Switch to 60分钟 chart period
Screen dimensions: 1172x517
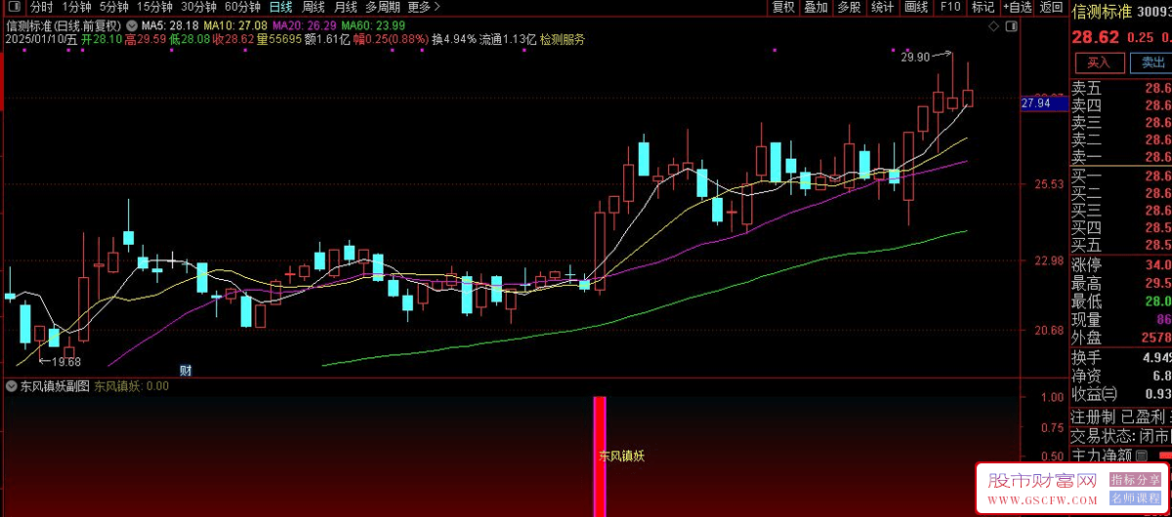242,7
